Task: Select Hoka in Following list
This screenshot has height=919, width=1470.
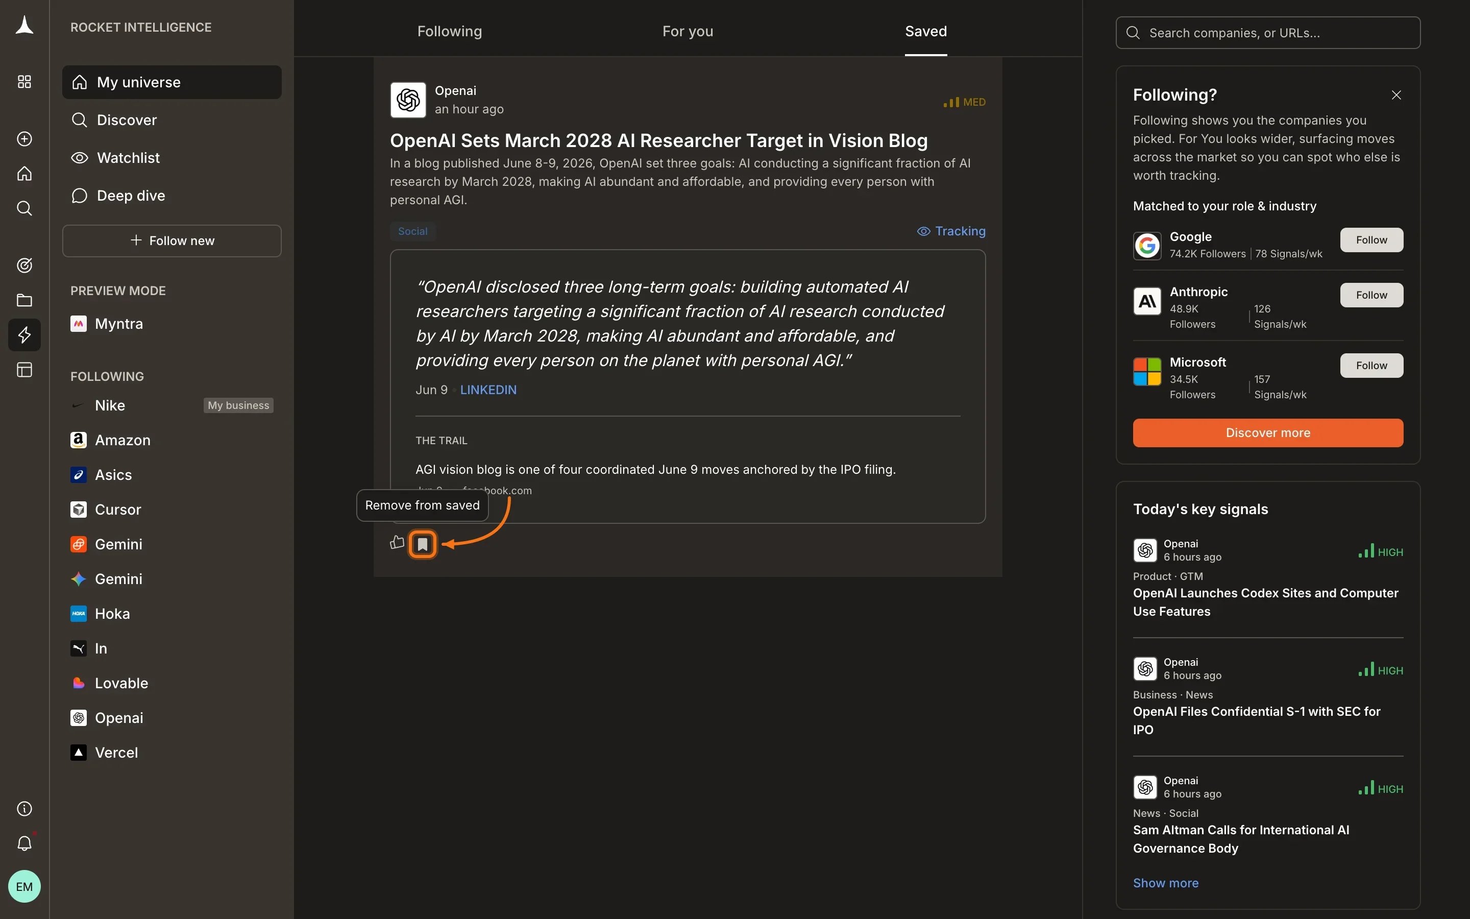Action: [172, 613]
